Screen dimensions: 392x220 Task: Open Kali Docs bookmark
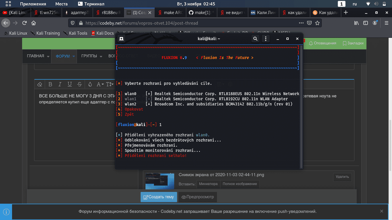coord(102,33)
